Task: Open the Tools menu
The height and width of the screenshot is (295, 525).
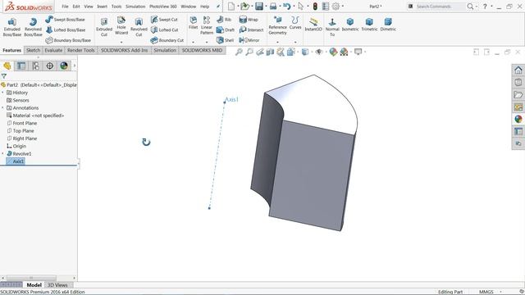Action: coord(116,7)
